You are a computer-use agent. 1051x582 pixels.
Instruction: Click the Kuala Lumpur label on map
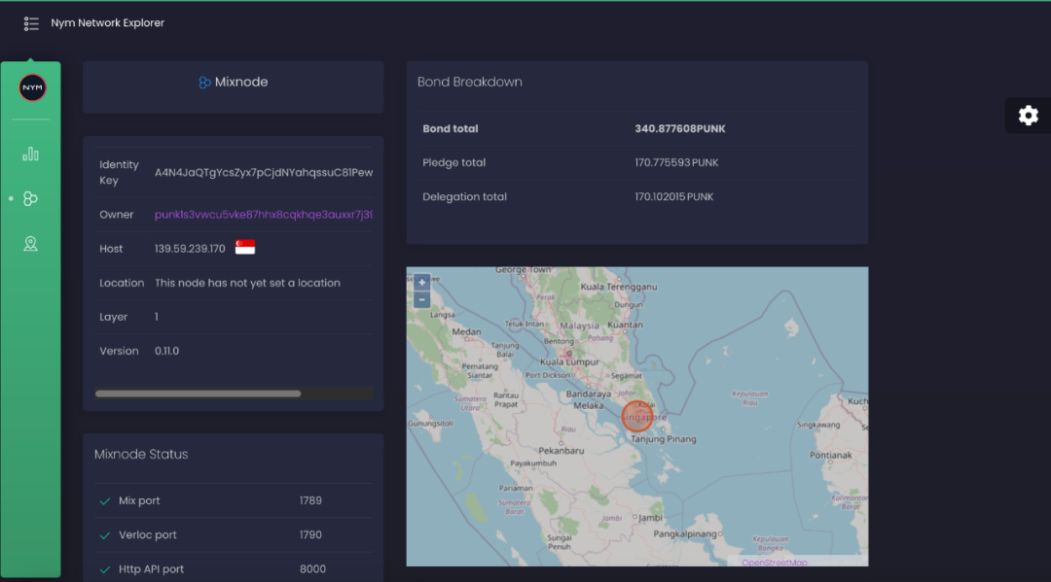[569, 361]
